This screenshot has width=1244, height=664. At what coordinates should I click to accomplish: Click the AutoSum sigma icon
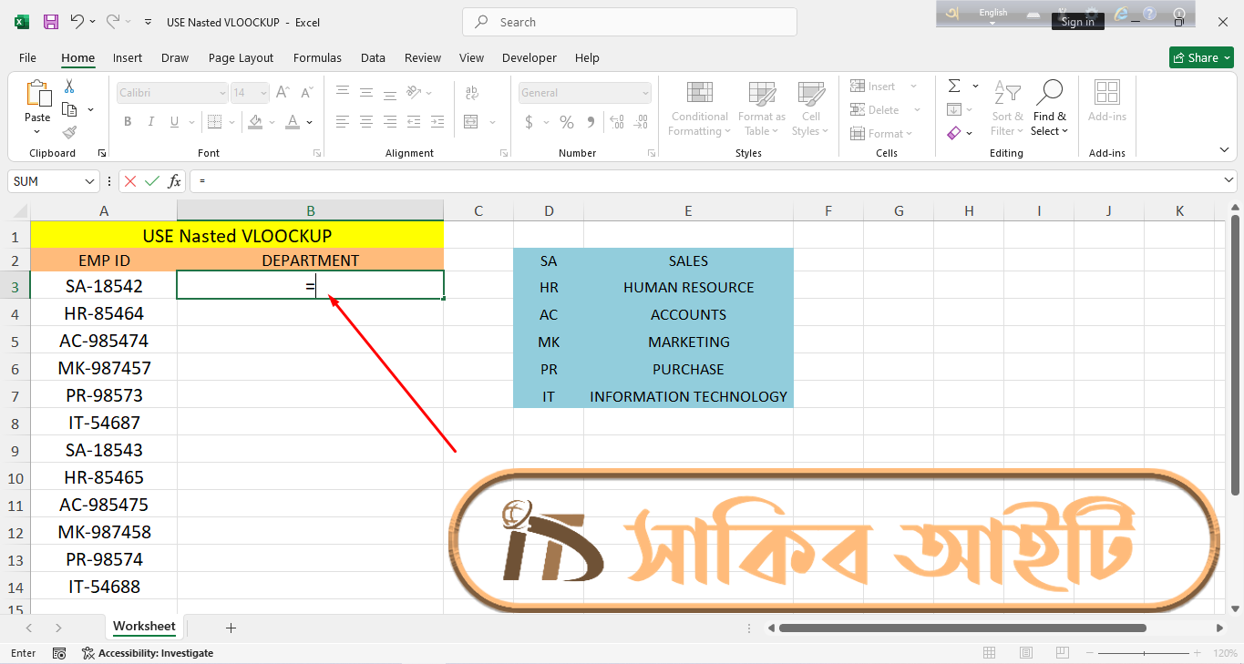click(954, 87)
